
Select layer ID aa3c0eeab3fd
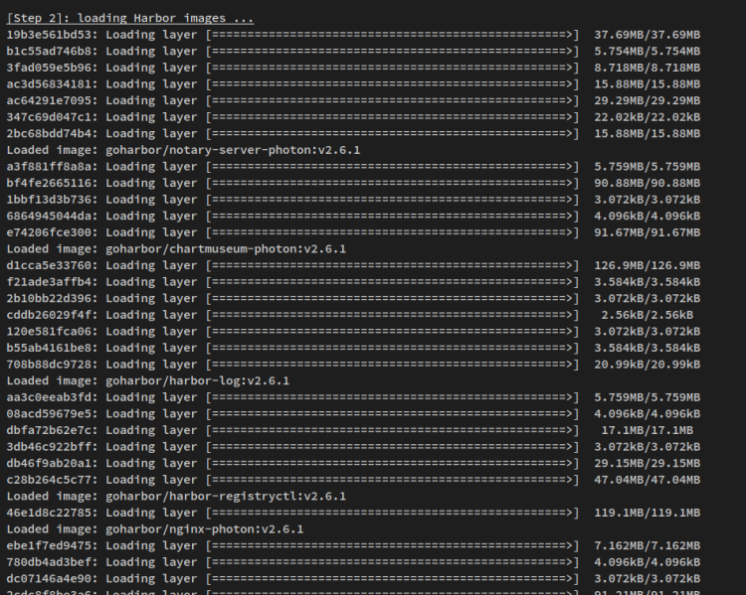tap(49, 397)
